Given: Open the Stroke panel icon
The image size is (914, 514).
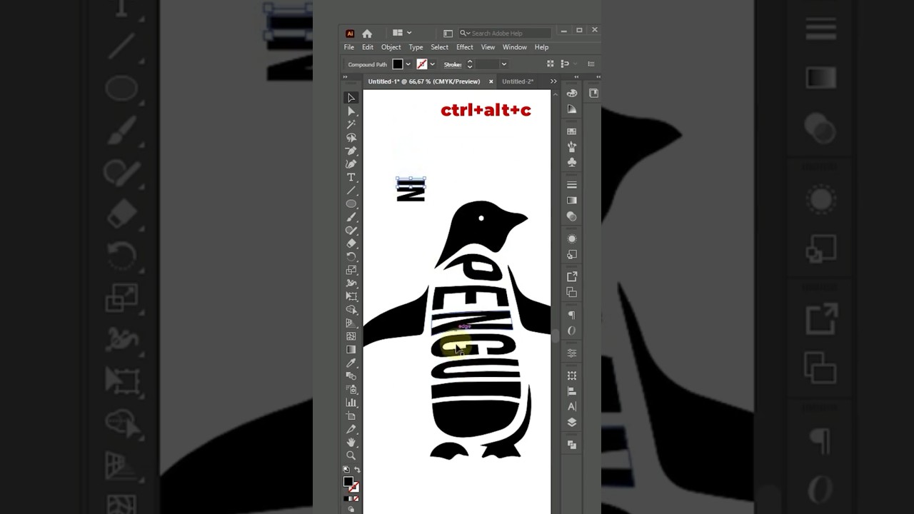Looking at the screenshot, I should (x=572, y=185).
